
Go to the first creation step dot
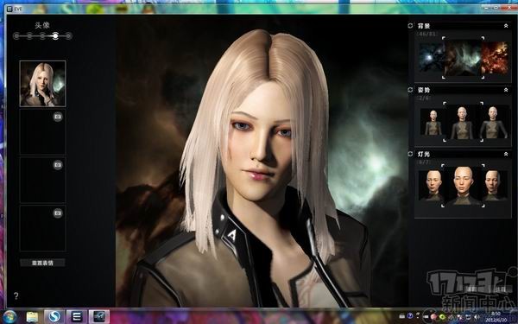tap(16, 35)
